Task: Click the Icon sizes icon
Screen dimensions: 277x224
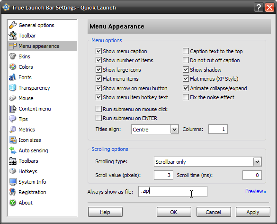Action: 12,140
